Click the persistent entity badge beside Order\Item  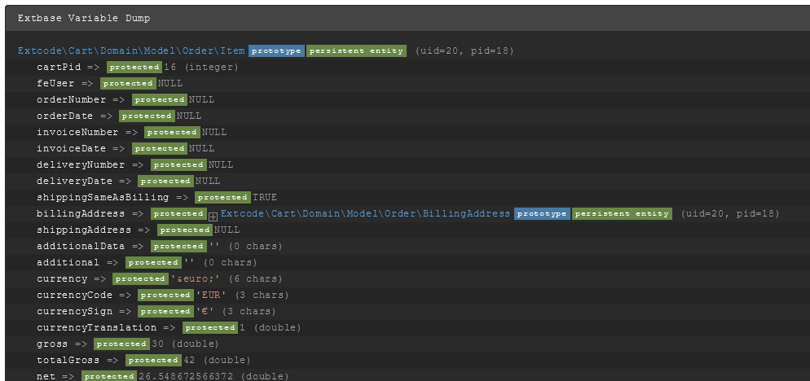click(356, 50)
